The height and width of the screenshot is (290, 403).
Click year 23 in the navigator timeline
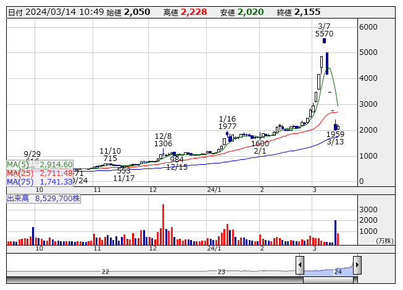click(222, 271)
